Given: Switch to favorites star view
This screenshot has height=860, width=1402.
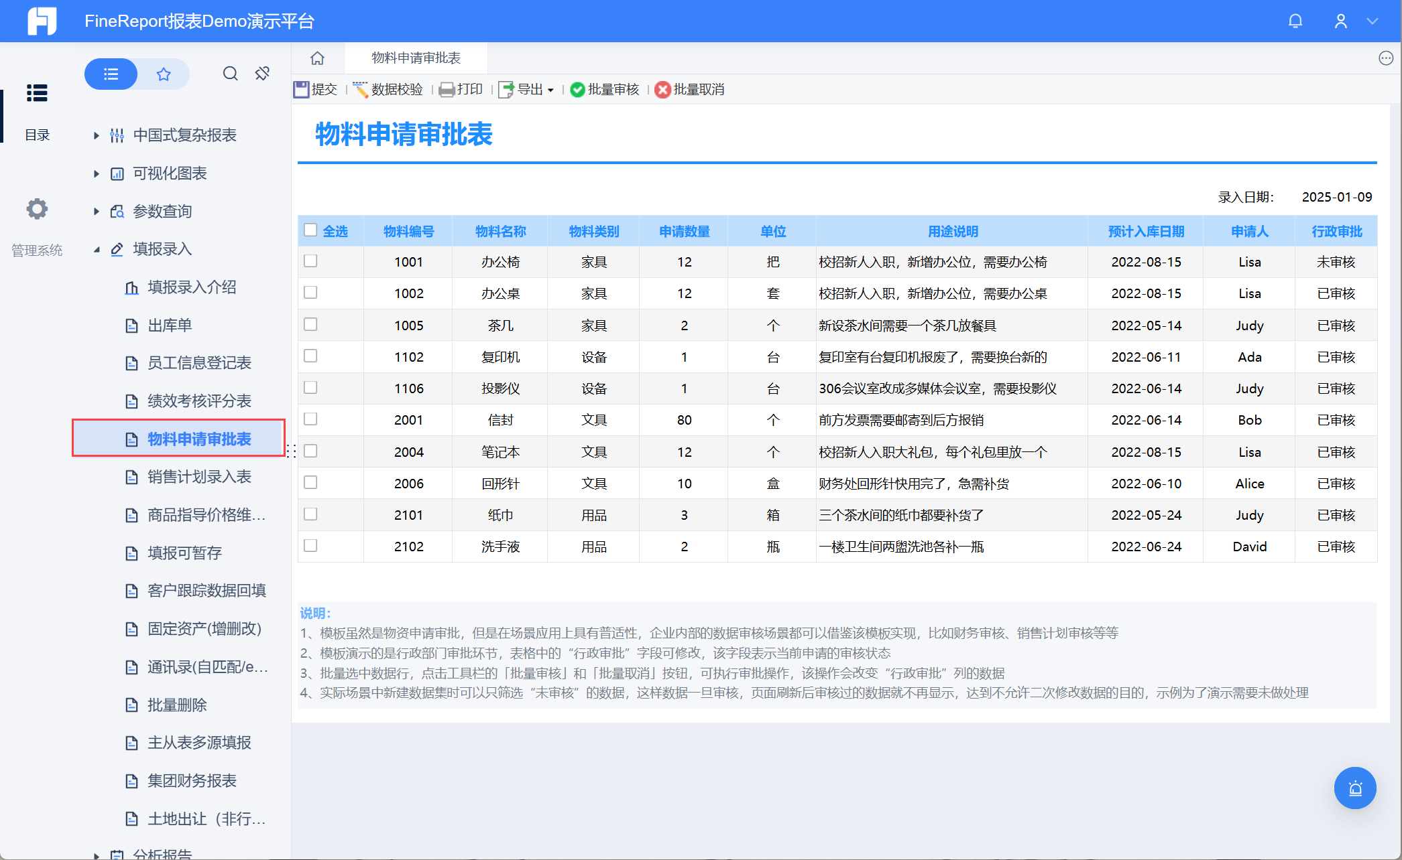Looking at the screenshot, I should coord(163,74).
